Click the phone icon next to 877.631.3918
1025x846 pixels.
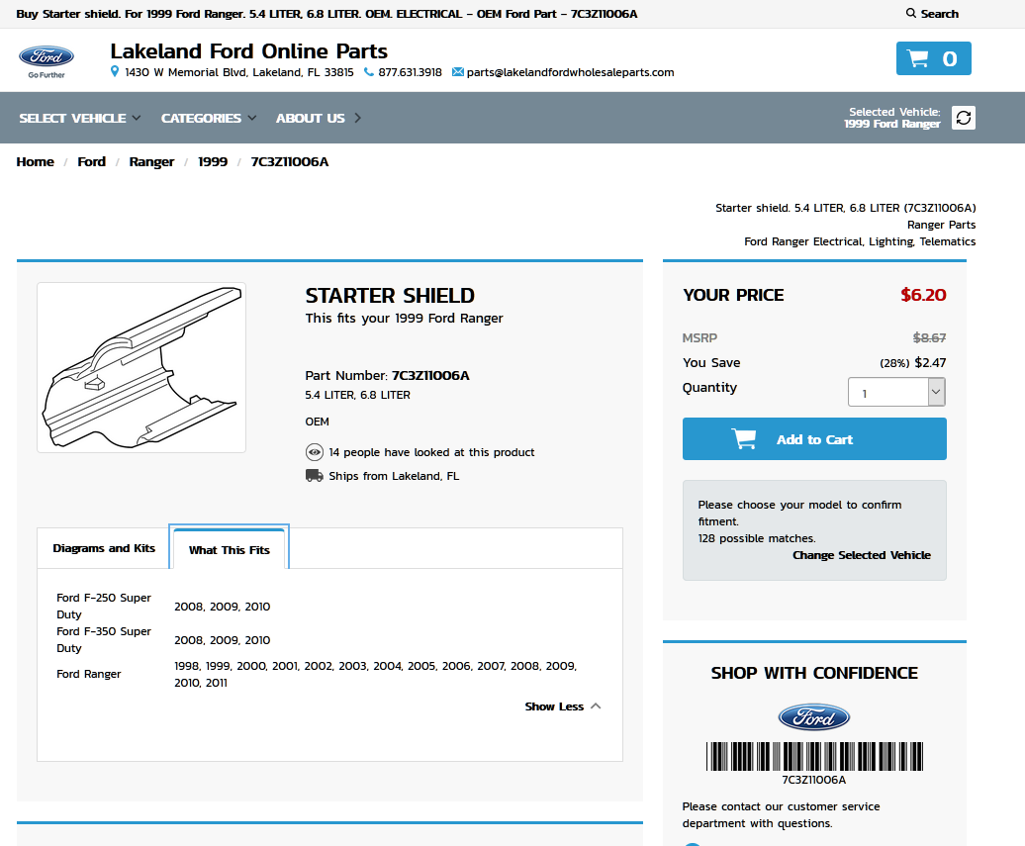pos(369,72)
